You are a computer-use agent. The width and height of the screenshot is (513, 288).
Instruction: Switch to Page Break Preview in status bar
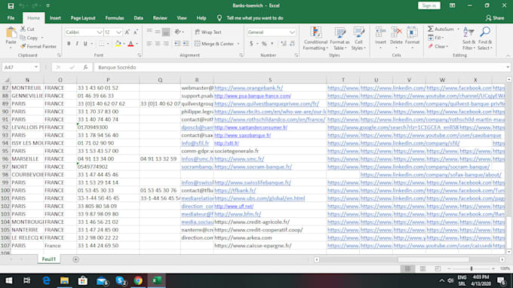[x=438, y=268]
